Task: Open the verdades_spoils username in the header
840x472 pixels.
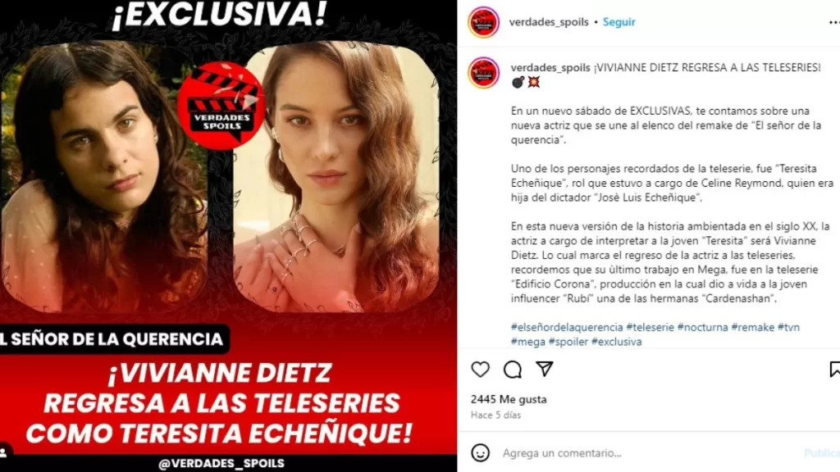Action: tap(549, 22)
